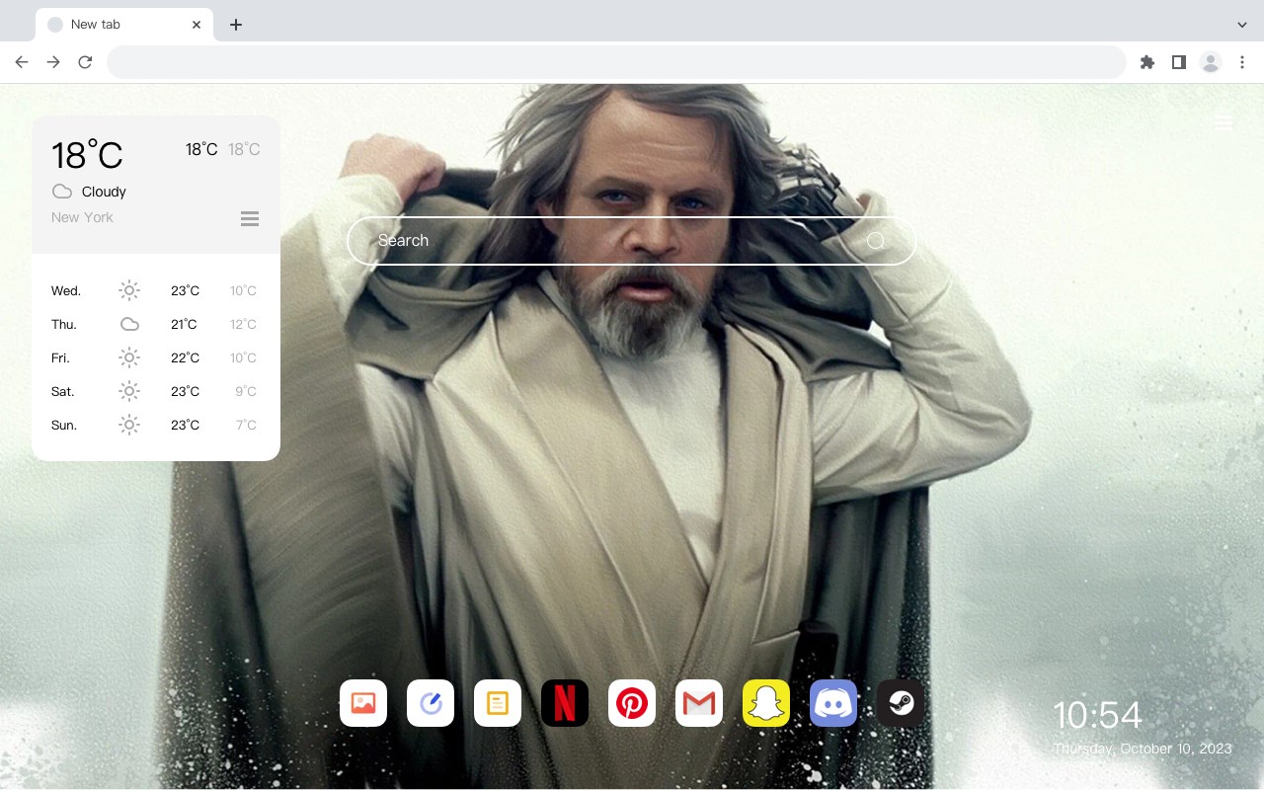1264x790 pixels.
Task: Launch the Snapchat shortcut
Action: coord(766,703)
